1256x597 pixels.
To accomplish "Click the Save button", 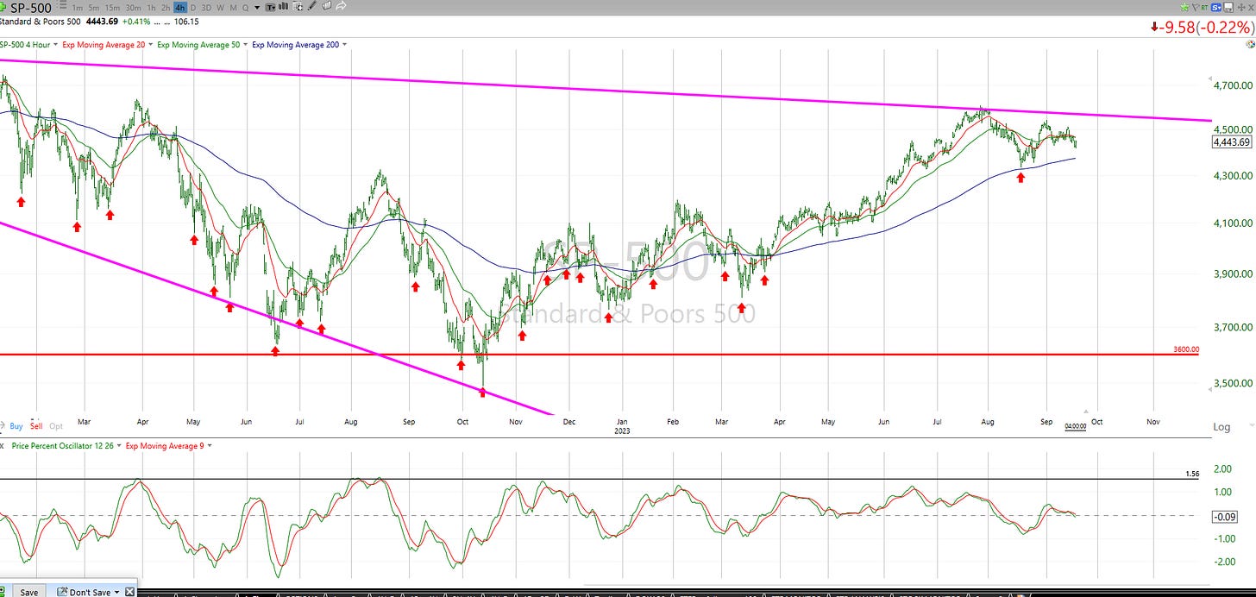I will point(29,592).
